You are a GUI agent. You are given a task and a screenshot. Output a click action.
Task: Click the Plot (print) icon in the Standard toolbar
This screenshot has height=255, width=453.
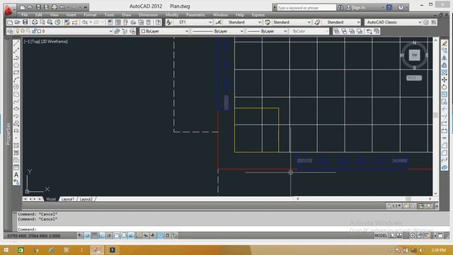tap(35, 22)
